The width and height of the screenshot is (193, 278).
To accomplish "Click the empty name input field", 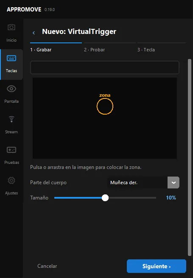I will click(105, 67).
